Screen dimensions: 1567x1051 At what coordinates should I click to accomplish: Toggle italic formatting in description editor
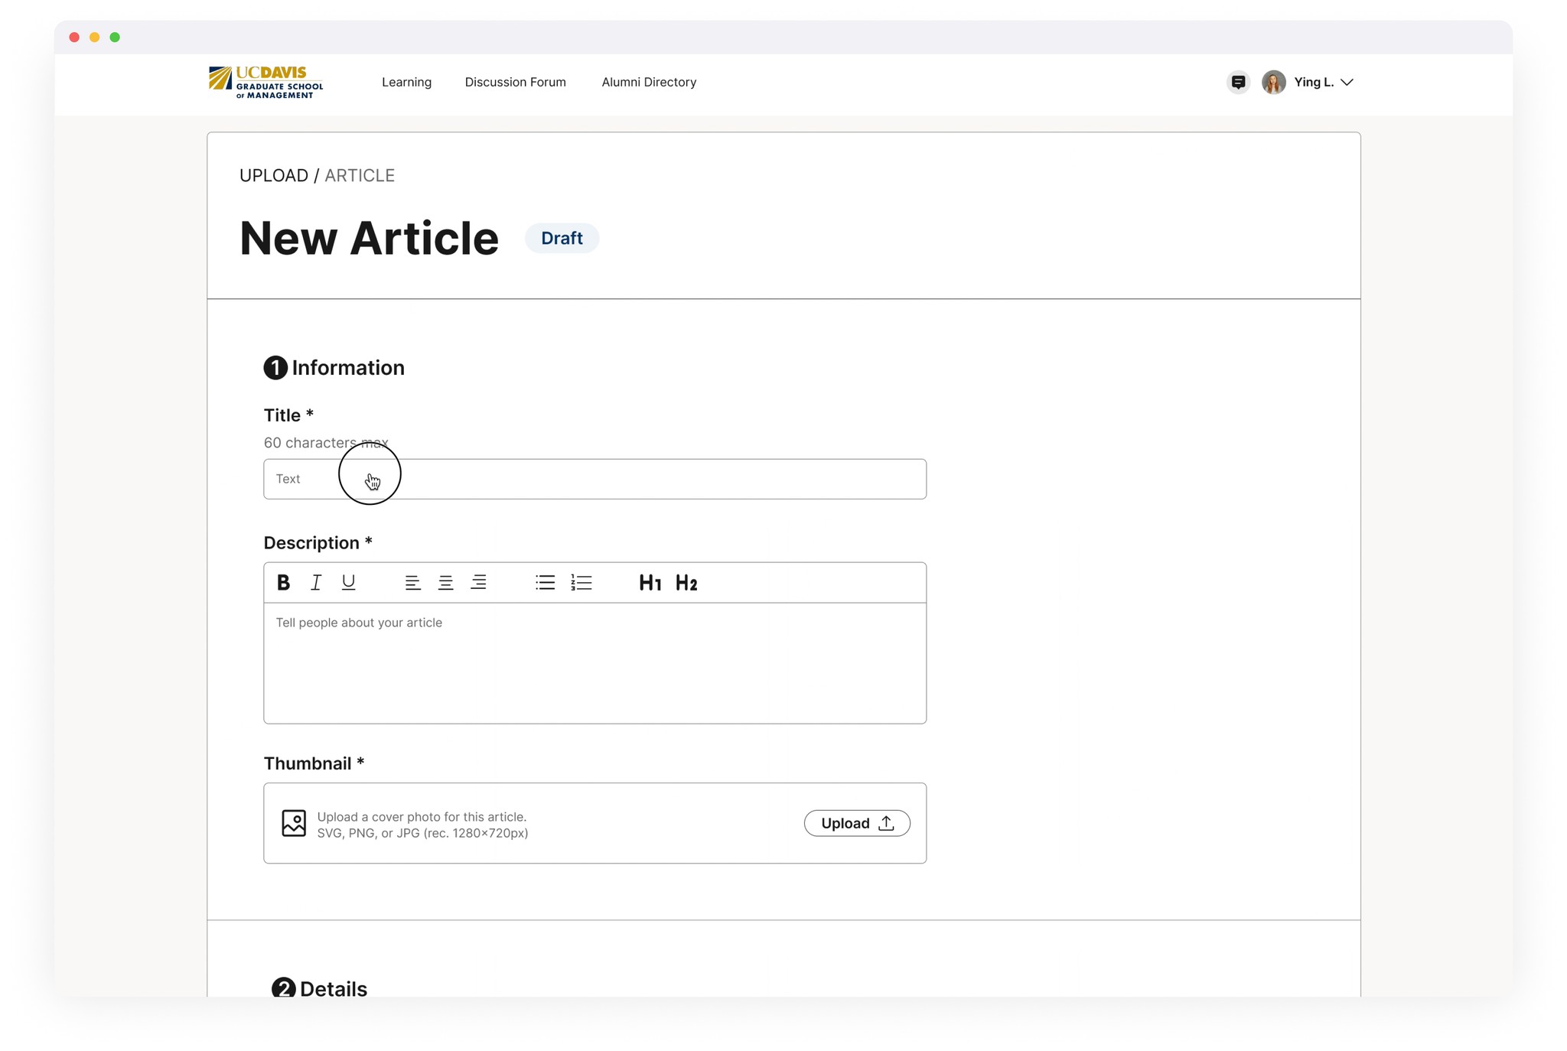315,583
